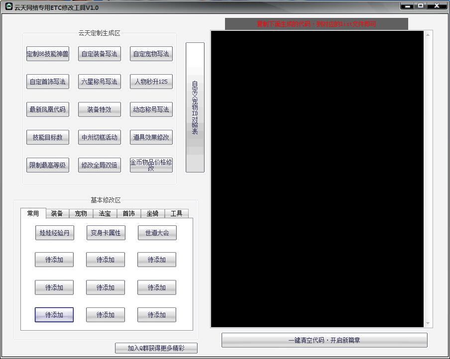Click the code area scrollbar up arrow

[428, 35]
